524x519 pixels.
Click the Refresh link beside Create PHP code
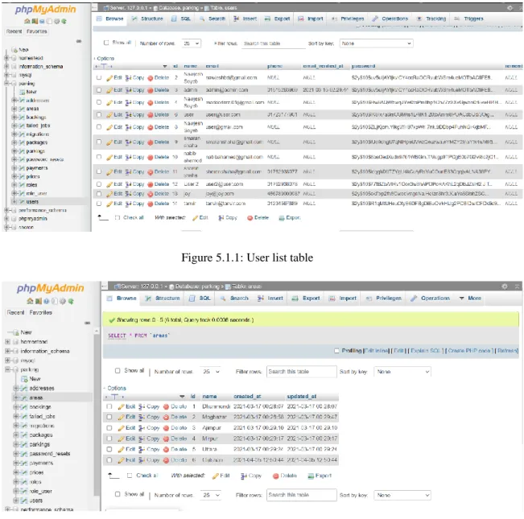click(507, 351)
